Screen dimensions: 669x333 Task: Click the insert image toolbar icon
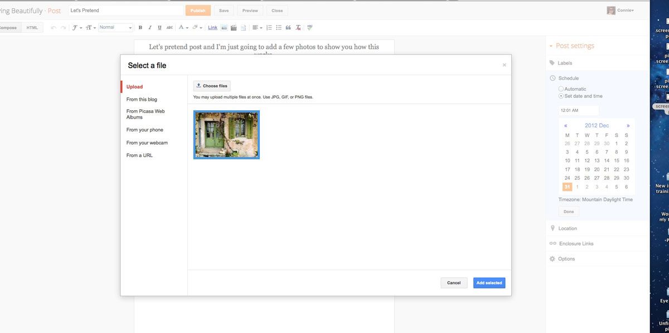click(x=224, y=27)
